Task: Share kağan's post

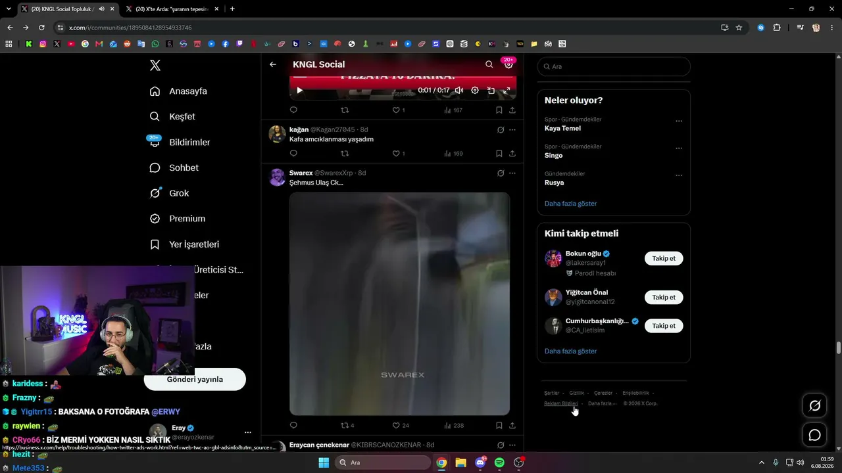Action: (x=512, y=153)
